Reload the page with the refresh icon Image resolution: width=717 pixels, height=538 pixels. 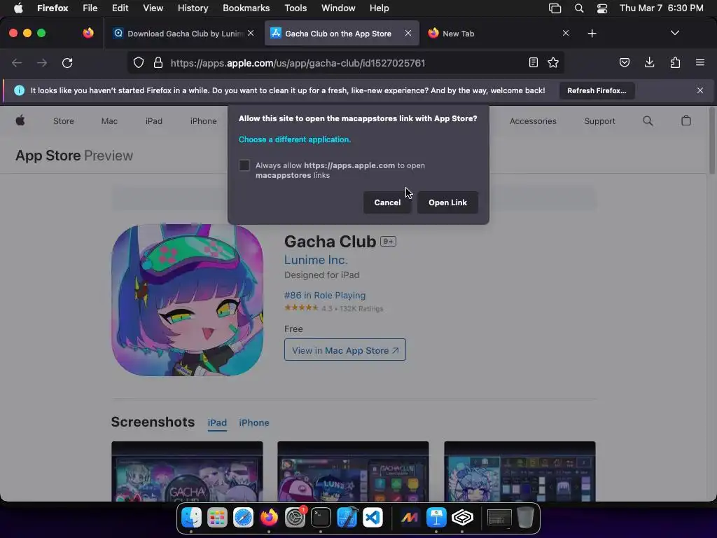click(x=67, y=62)
